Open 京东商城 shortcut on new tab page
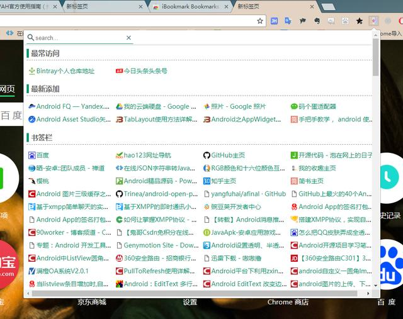This screenshot has height=319, width=403. coord(92,302)
